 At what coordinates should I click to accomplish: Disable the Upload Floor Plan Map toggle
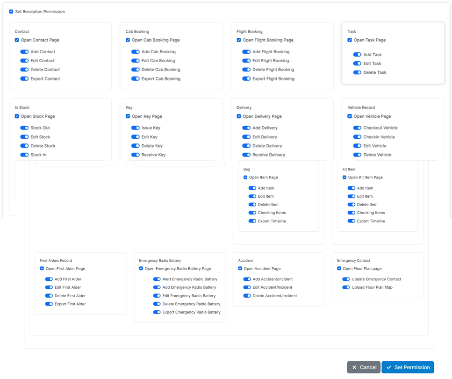coord(346,287)
